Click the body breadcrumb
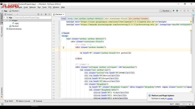 pyautogui.click(x=70, y=18)
